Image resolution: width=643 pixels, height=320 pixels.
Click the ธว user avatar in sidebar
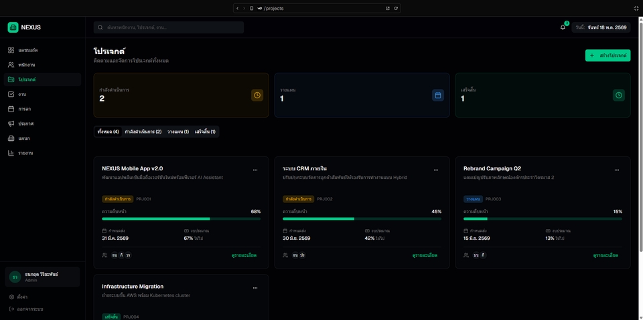(x=15, y=277)
